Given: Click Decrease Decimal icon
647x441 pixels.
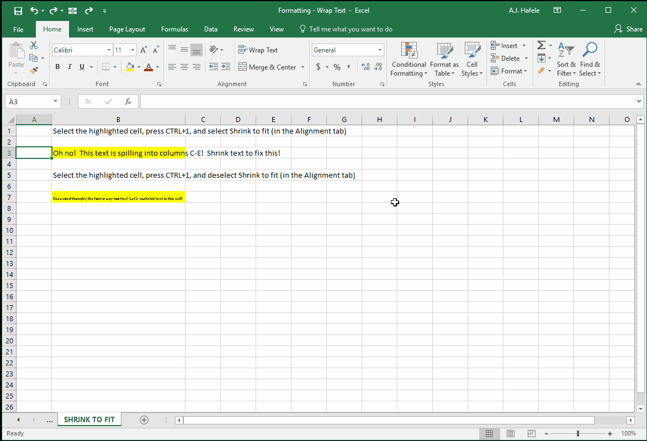Looking at the screenshot, I should point(378,67).
